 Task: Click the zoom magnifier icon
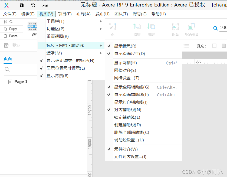215,28
